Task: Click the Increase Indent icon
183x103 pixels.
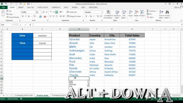Action: (x=64, y=16)
